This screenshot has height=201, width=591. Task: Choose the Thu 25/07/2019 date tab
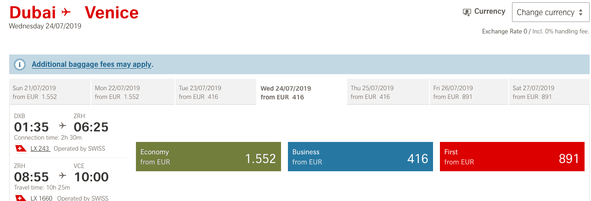(x=388, y=92)
